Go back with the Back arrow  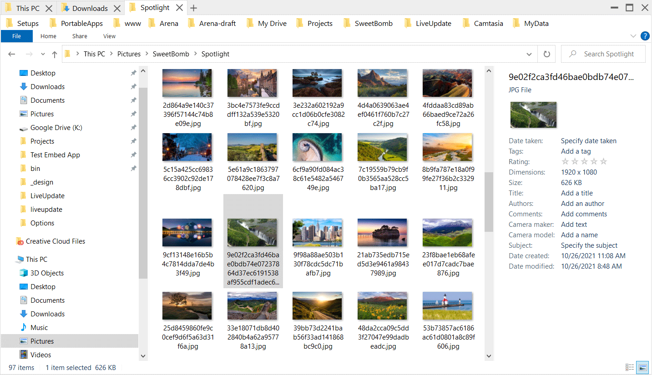coord(12,54)
